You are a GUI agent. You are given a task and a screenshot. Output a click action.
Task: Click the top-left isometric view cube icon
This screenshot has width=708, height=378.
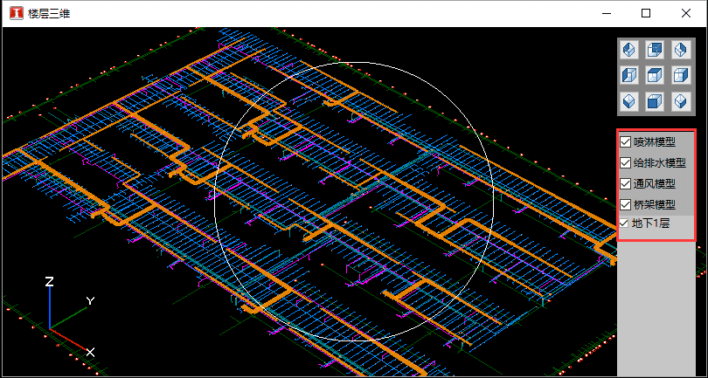tap(629, 51)
